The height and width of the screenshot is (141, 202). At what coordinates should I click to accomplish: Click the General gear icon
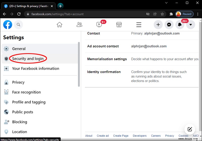(6, 49)
